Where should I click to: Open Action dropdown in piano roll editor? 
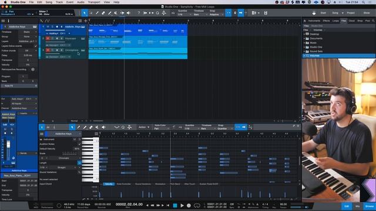pos(144,127)
